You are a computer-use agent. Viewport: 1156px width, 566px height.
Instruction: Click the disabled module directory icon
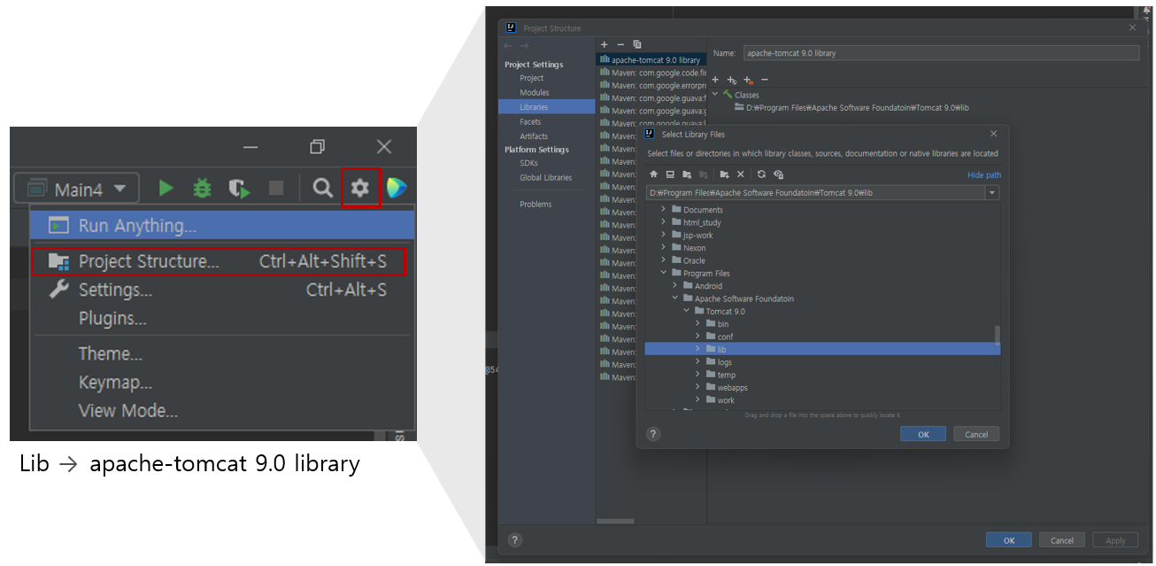(703, 174)
